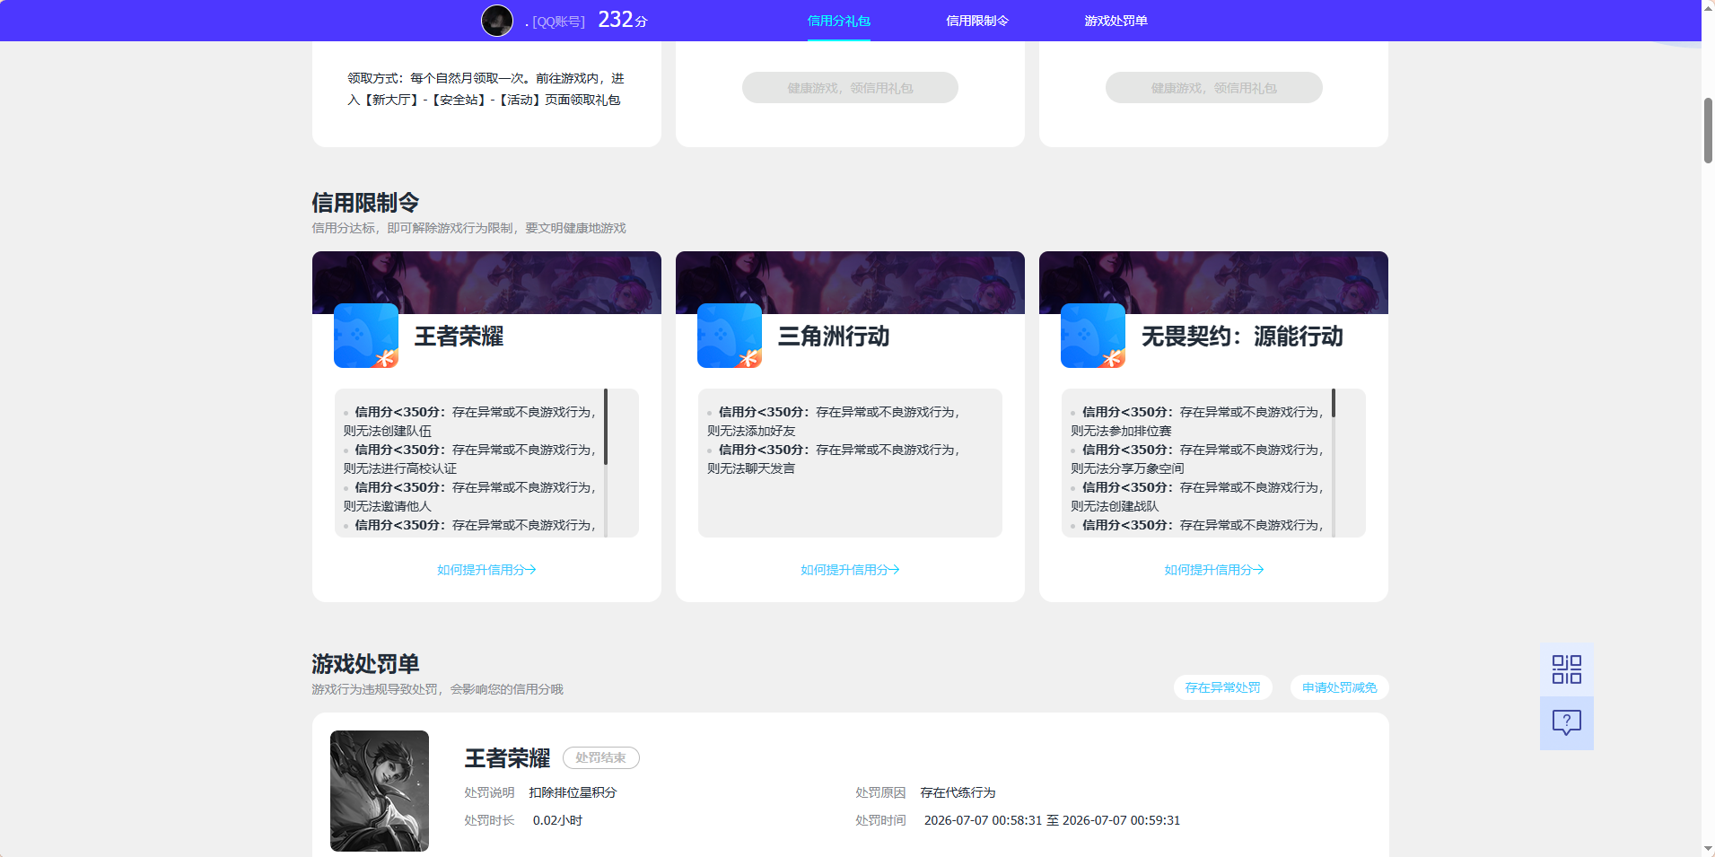This screenshot has width=1715, height=857.
Task: Click 健康游戏，领信用礼包 button in the middle card
Action: tap(850, 88)
